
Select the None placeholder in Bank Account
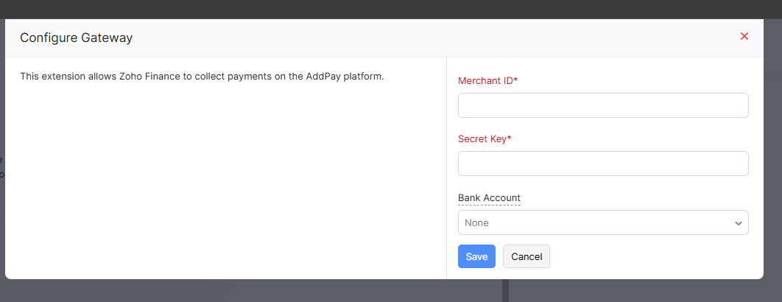pyautogui.click(x=476, y=222)
